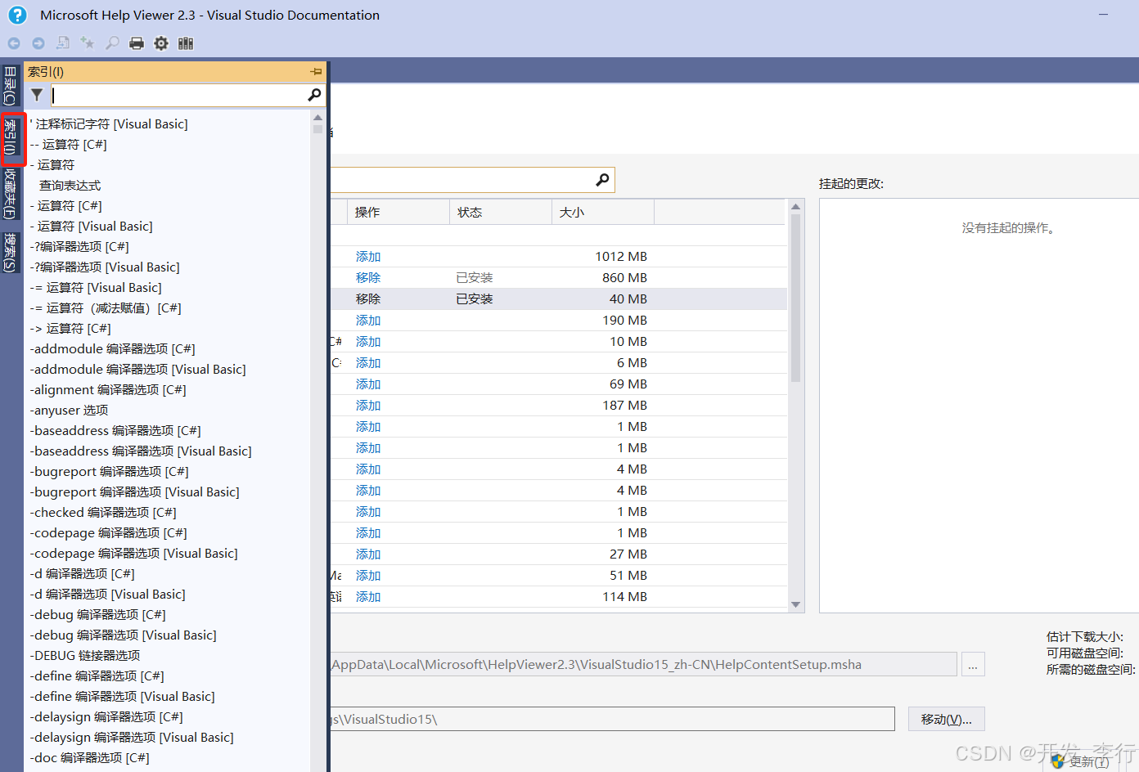Select index entry "-- 运算符 [C#]"

(x=69, y=145)
